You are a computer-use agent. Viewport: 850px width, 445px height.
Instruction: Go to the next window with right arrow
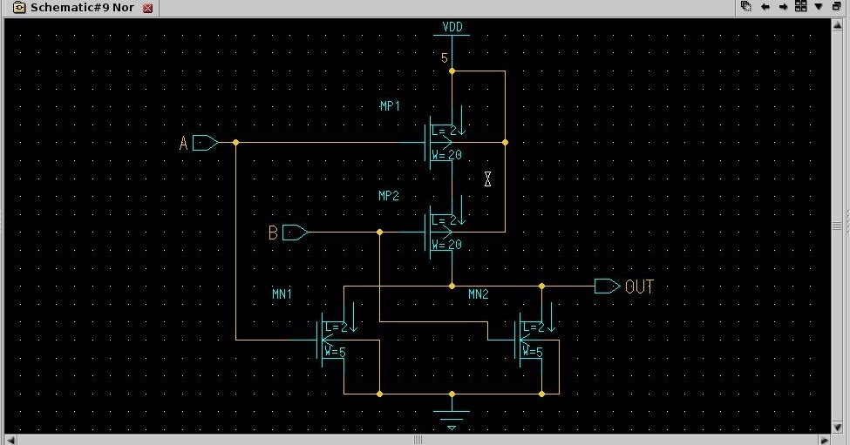[784, 6]
